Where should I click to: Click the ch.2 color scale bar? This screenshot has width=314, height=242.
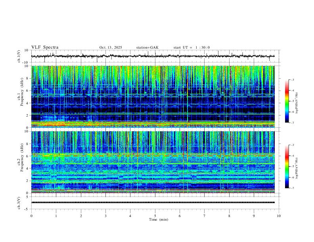[x=287, y=166]
